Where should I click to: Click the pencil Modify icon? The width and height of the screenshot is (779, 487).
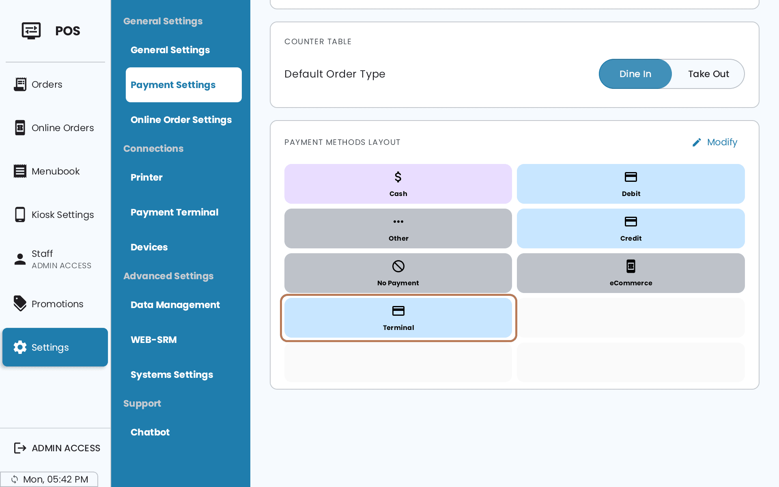pos(697,142)
